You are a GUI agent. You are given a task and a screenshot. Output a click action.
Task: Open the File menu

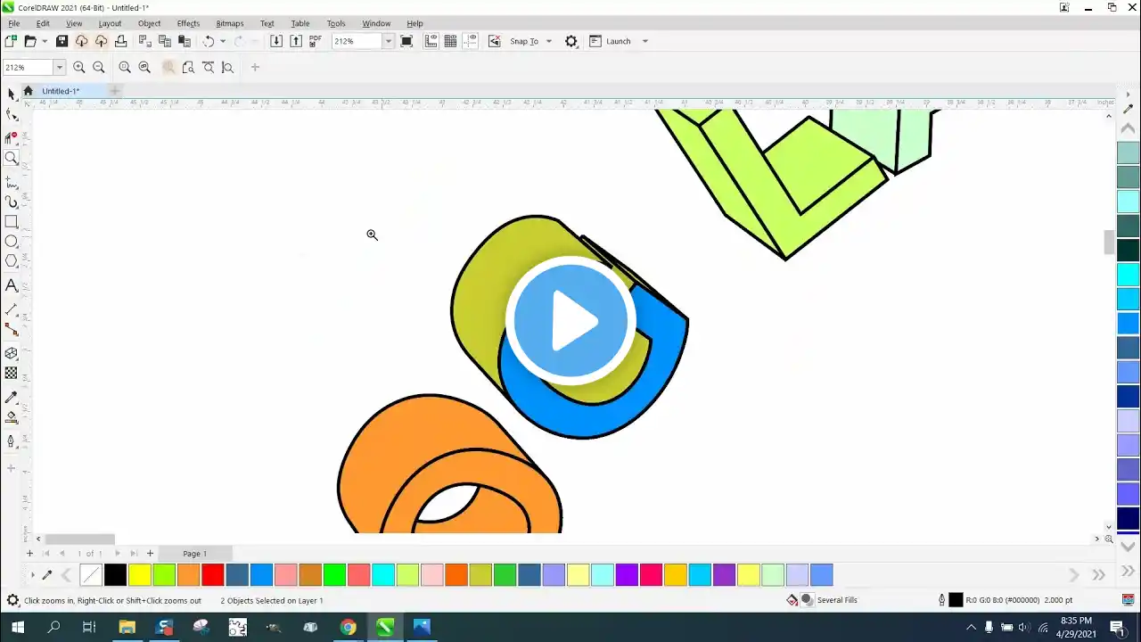pyautogui.click(x=13, y=23)
